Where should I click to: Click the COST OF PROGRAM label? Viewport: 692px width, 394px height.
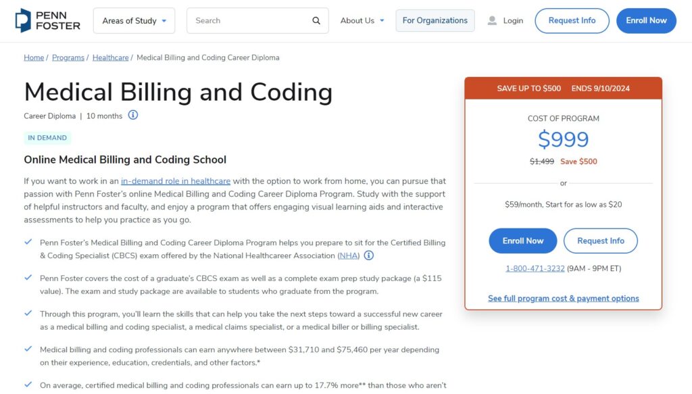[564, 118]
